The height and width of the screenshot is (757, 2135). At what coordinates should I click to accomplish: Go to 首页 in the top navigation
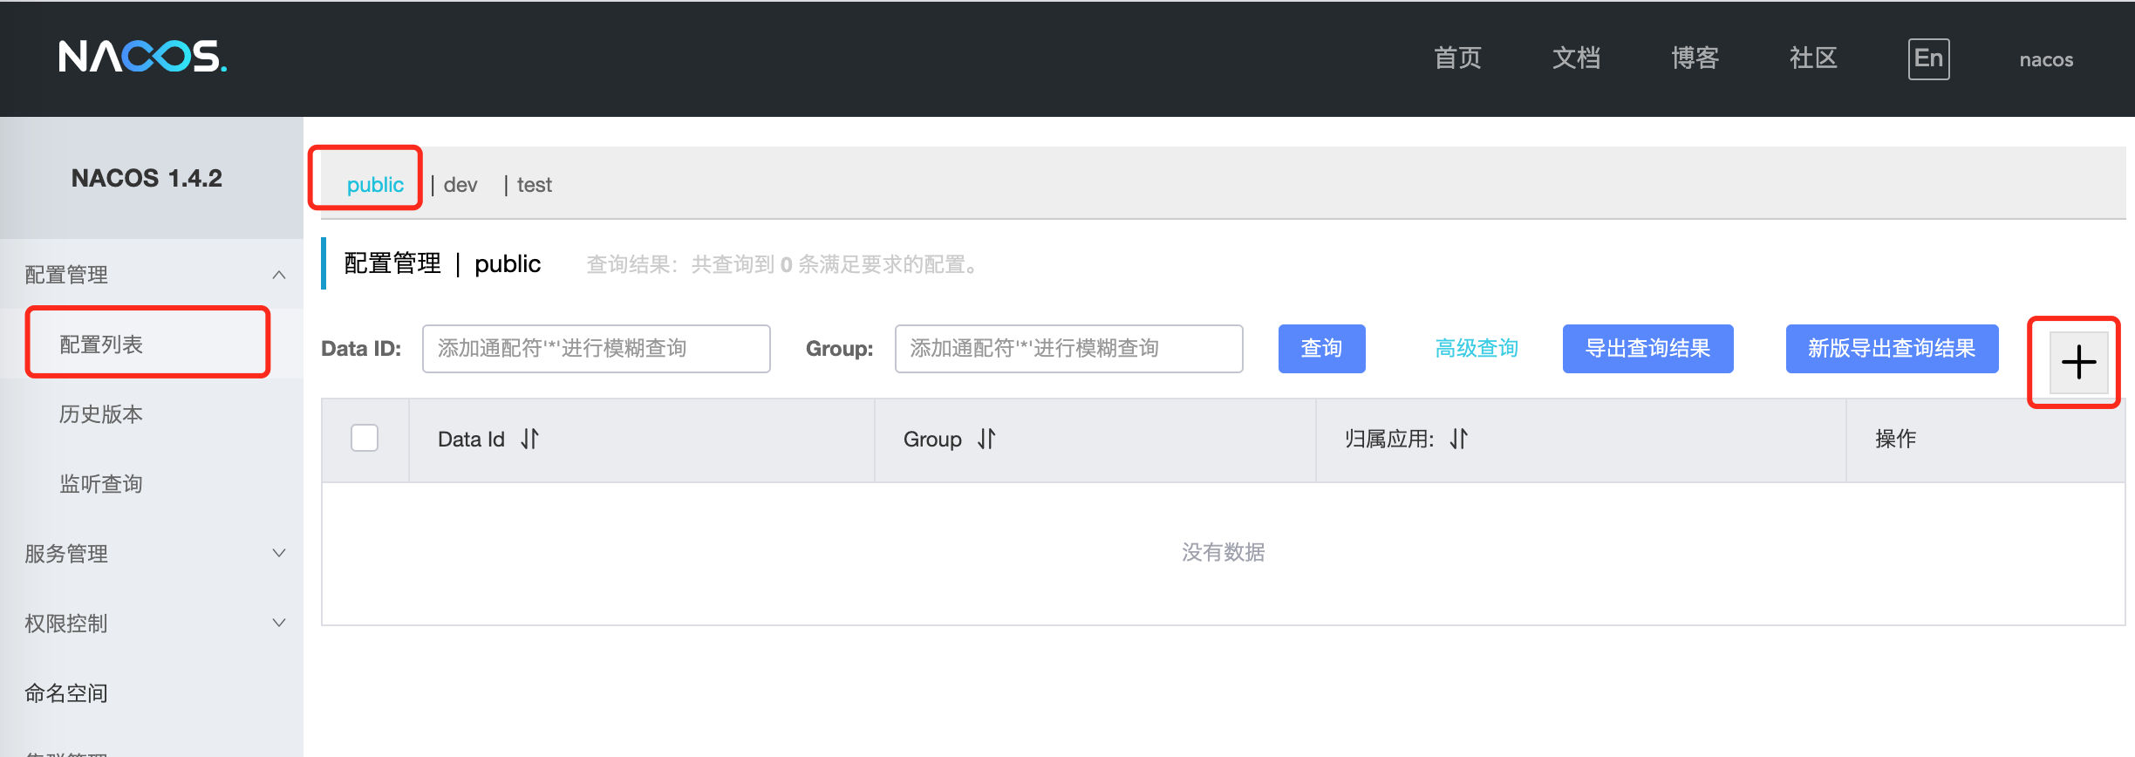pyautogui.click(x=1458, y=58)
